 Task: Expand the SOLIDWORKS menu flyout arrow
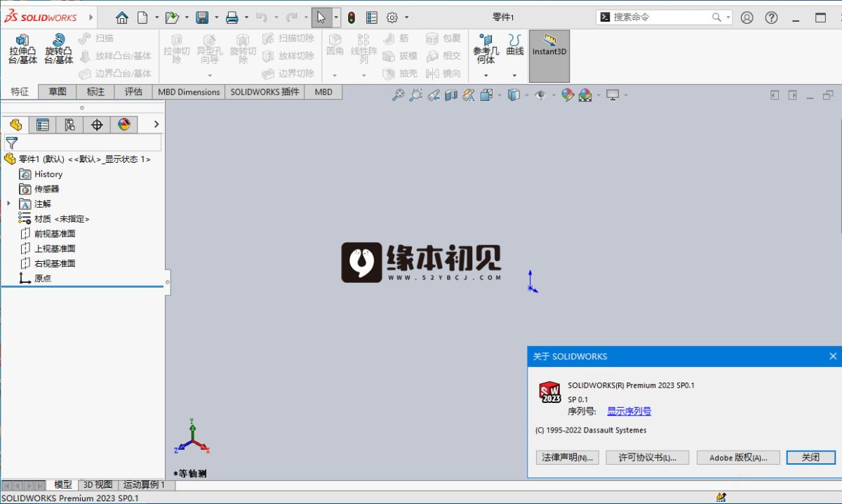click(x=91, y=17)
